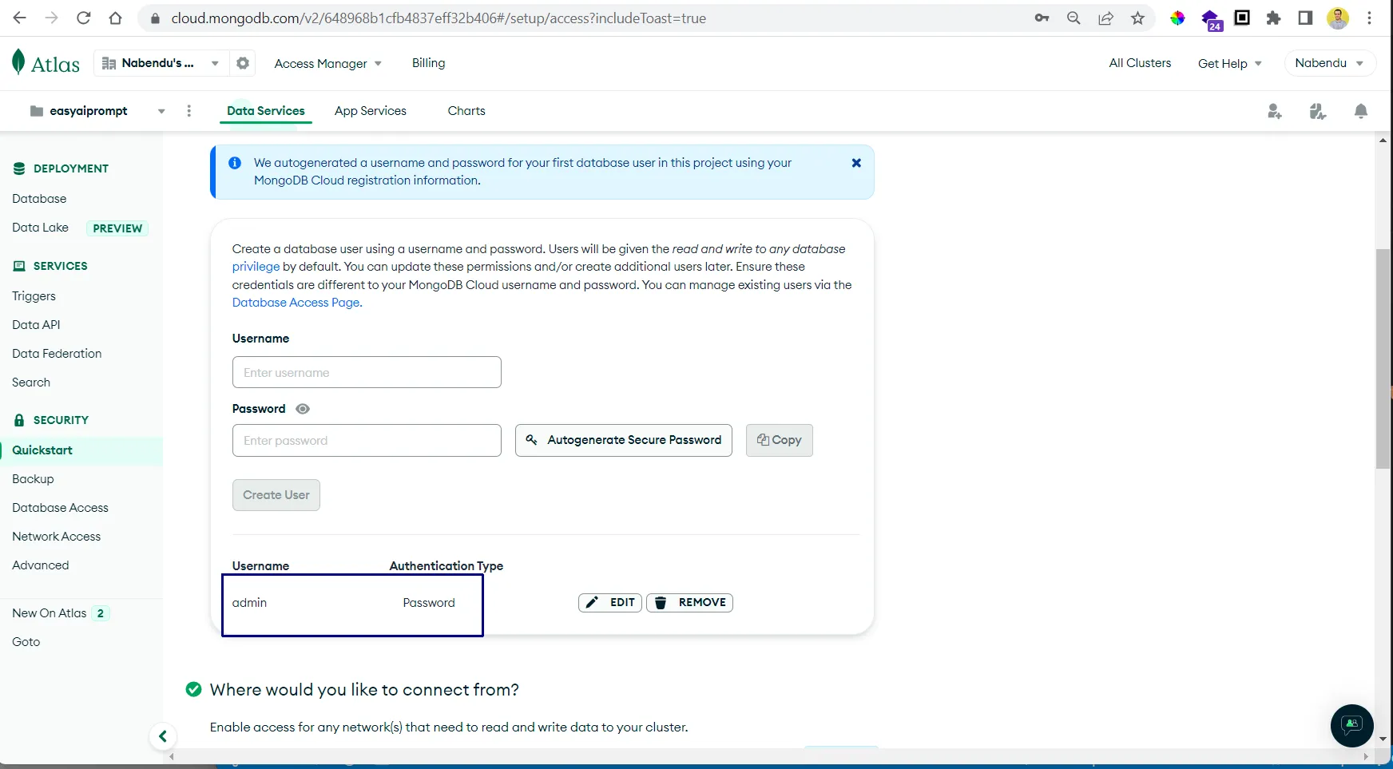Image resolution: width=1393 pixels, height=769 pixels.
Task: Open Chrome three-dot menu
Action: pos(1369,18)
